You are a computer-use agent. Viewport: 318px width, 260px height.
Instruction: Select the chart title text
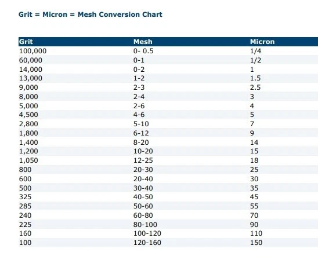click(91, 14)
